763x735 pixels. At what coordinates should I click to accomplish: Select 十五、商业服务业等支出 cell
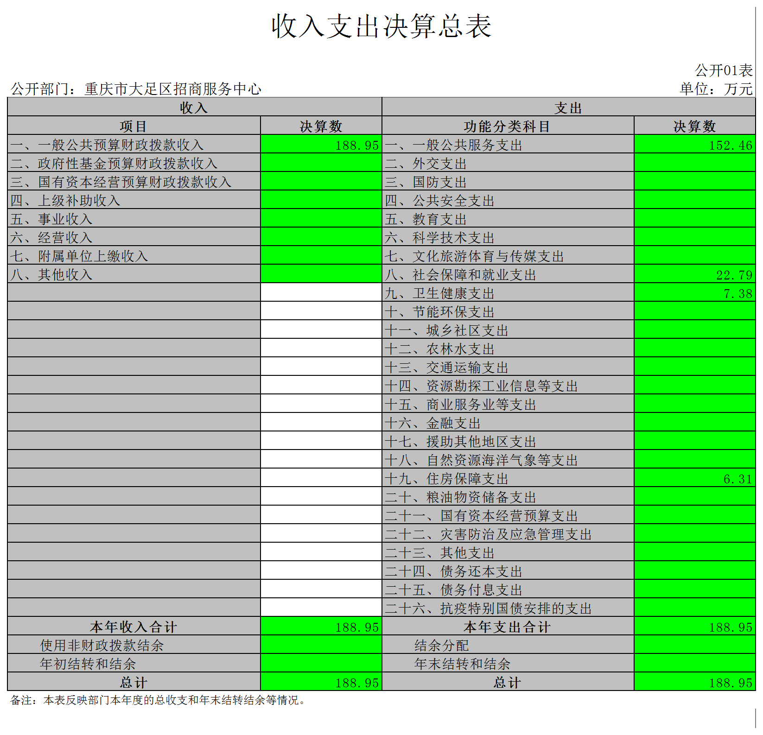coord(508,404)
